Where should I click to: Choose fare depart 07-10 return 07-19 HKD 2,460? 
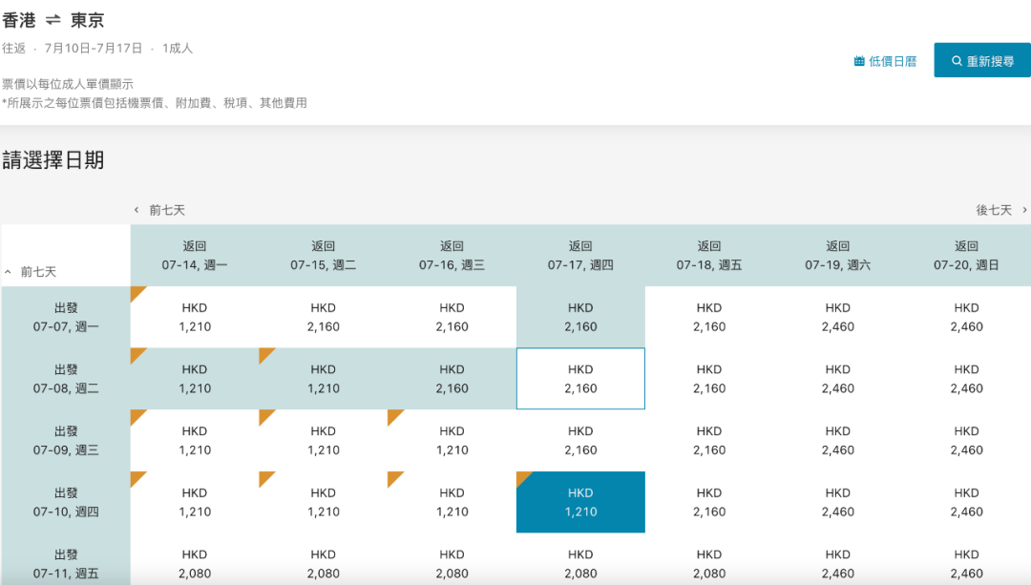click(838, 502)
